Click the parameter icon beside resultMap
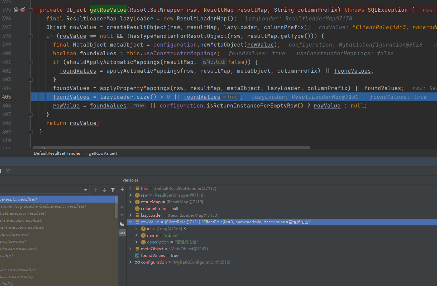 [137, 202]
